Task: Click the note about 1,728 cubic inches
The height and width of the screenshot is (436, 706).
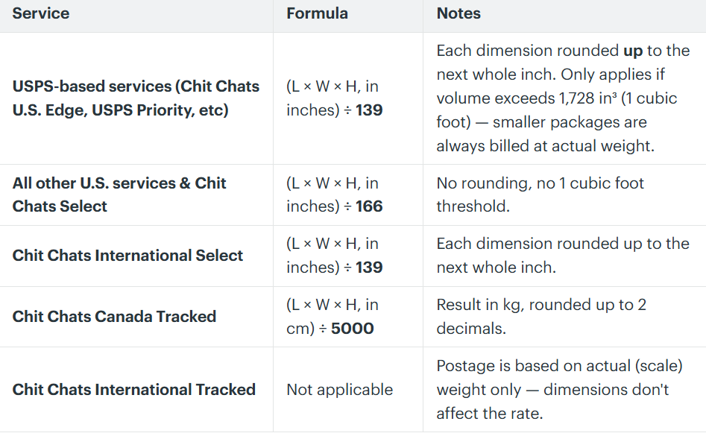Action: [x=563, y=98]
